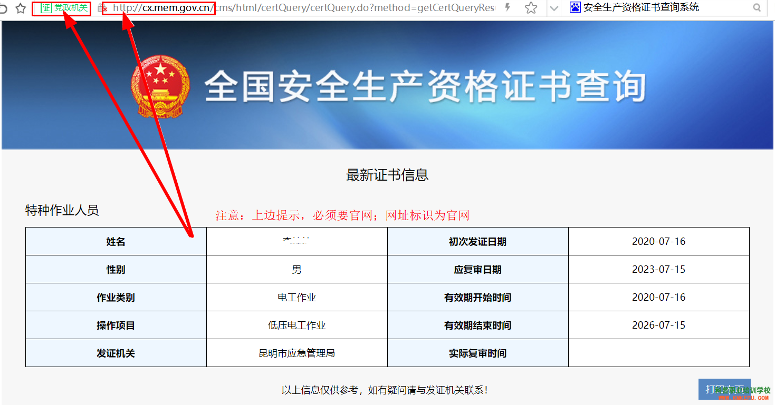Click the 姓名 header cell
This screenshot has height=405, width=775.
(x=116, y=241)
